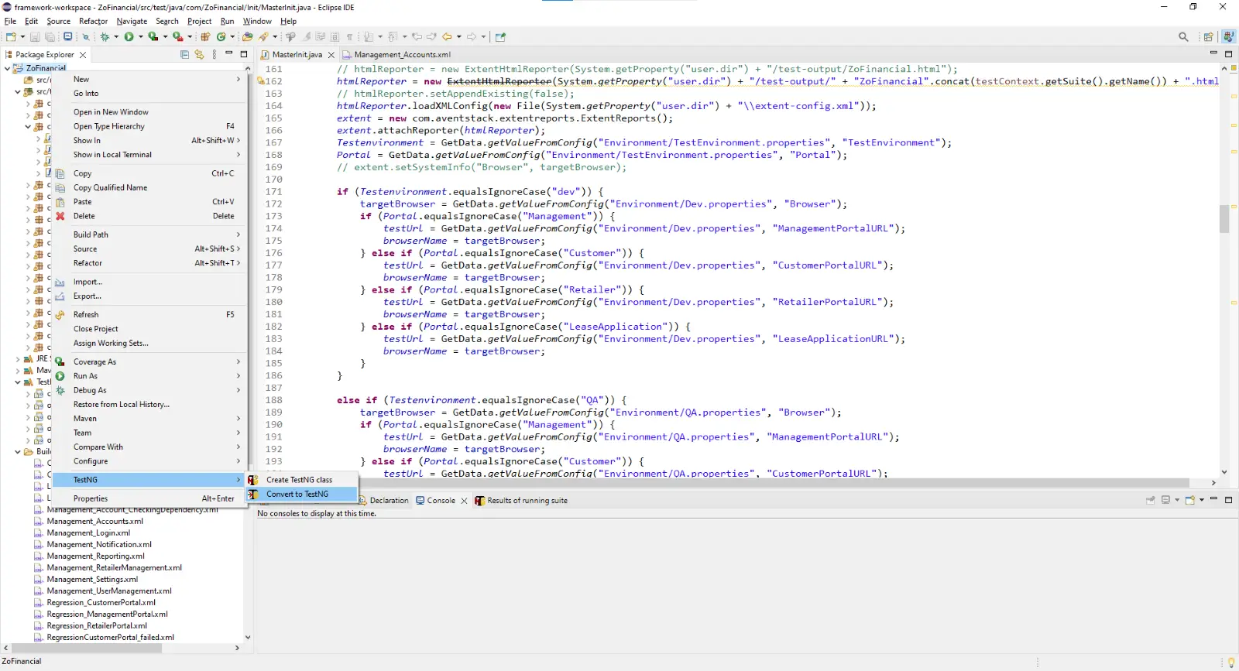The width and height of the screenshot is (1239, 671).
Task: Open the New File dropdown arrow
Action: point(22,36)
